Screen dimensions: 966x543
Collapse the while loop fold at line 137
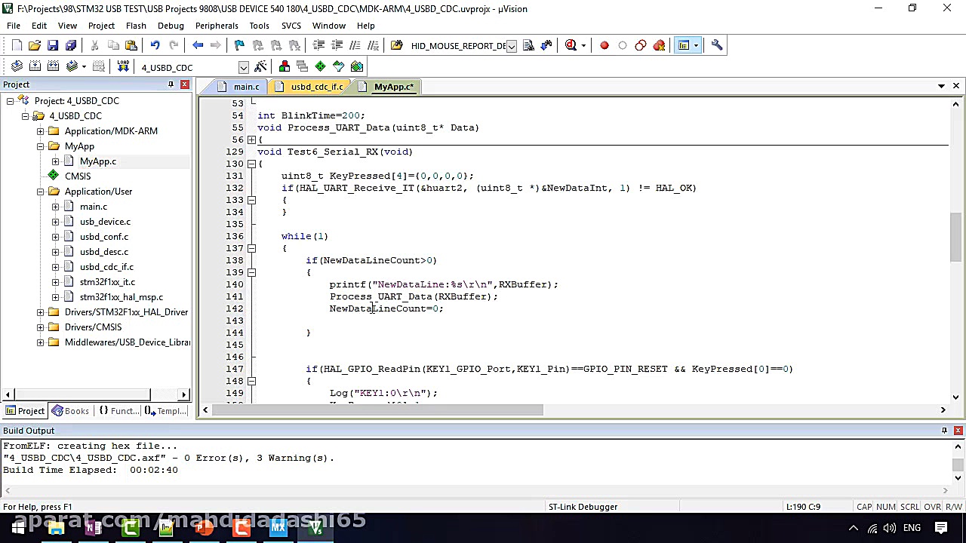tap(251, 248)
